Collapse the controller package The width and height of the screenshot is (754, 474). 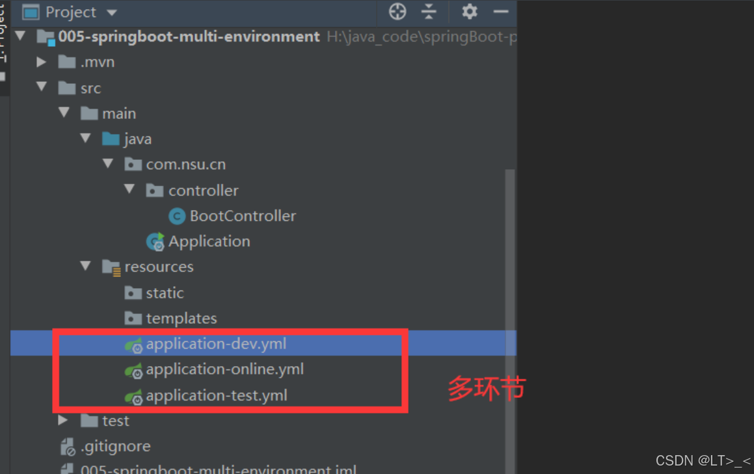[x=129, y=190]
